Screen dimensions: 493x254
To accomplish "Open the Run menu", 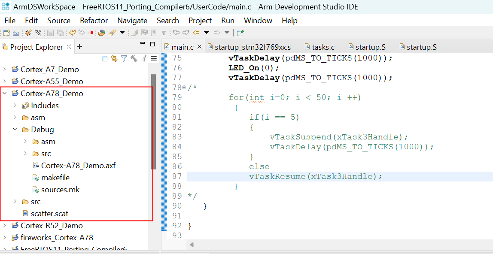I will (228, 21).
